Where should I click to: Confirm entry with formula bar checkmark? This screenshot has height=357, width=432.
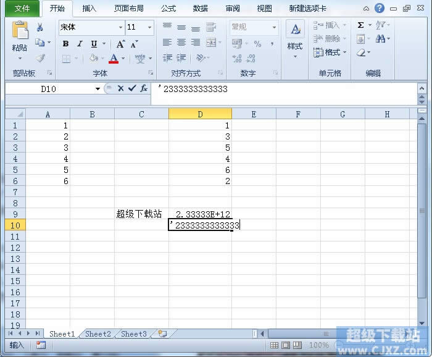[x=132, y=88]
